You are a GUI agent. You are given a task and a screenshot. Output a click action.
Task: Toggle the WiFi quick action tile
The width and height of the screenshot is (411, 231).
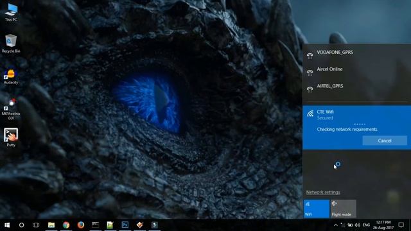point(317,209)
